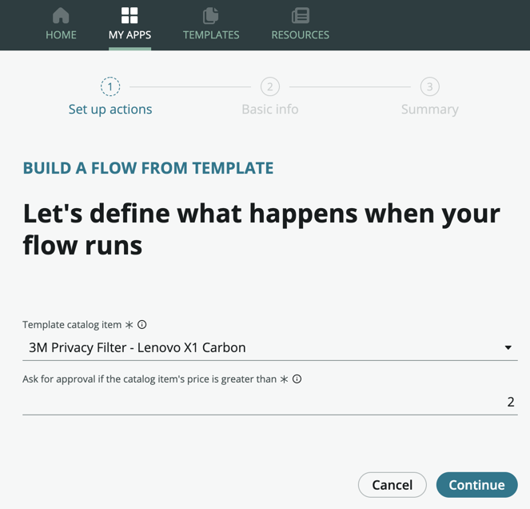Click the Templates documents icon
Viewport: 530px width, 509px height.
(210, 15)
